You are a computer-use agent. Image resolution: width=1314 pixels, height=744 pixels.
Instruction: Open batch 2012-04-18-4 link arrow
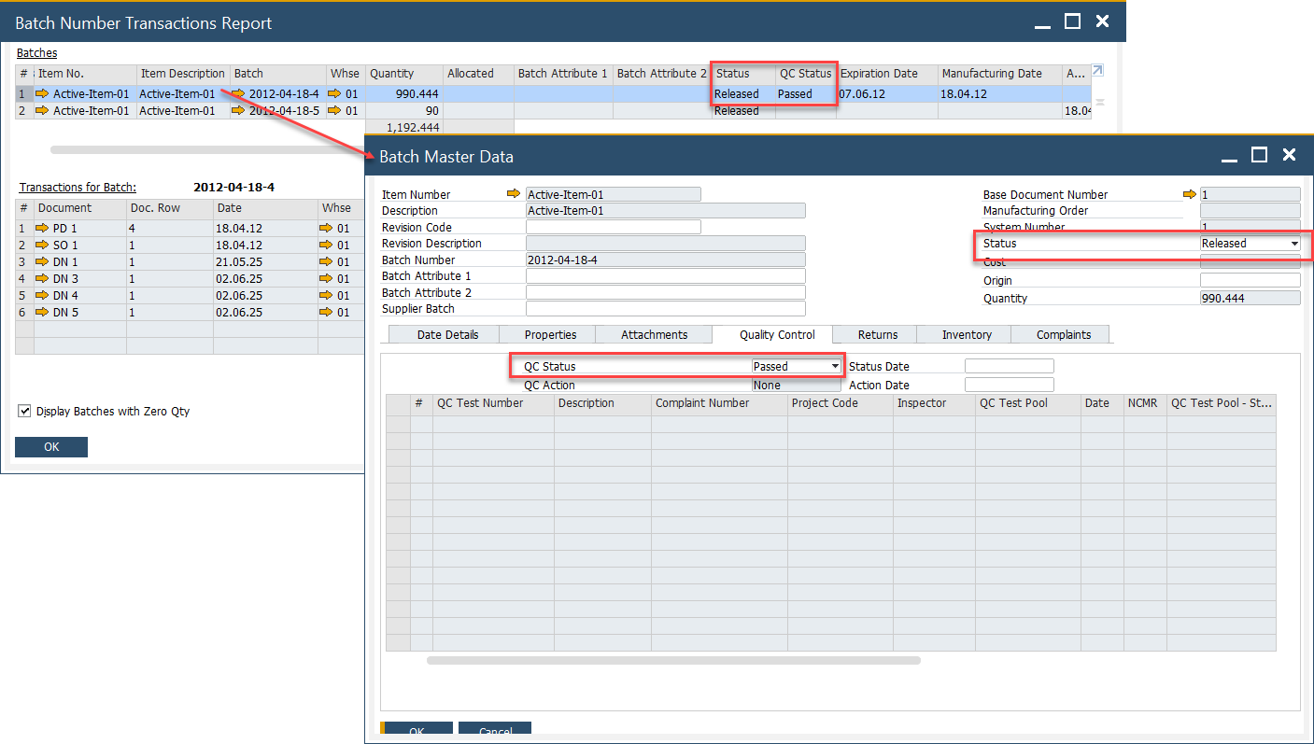pos(239,93)
